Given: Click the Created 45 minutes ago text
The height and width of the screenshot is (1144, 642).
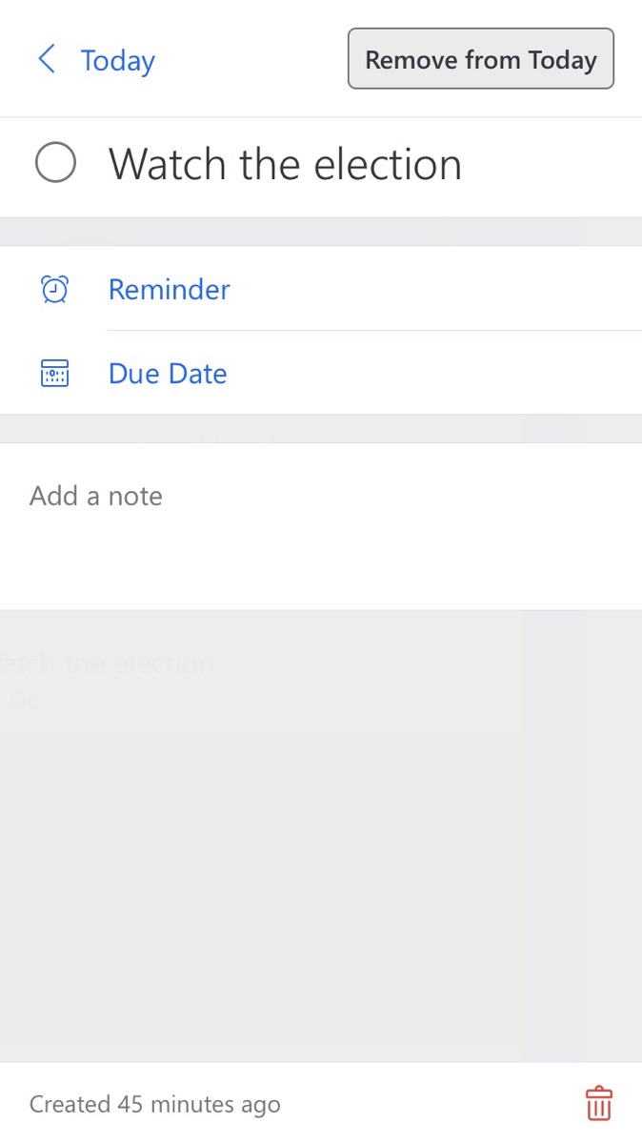Looking at the screenshot, I should point(154,1104).
